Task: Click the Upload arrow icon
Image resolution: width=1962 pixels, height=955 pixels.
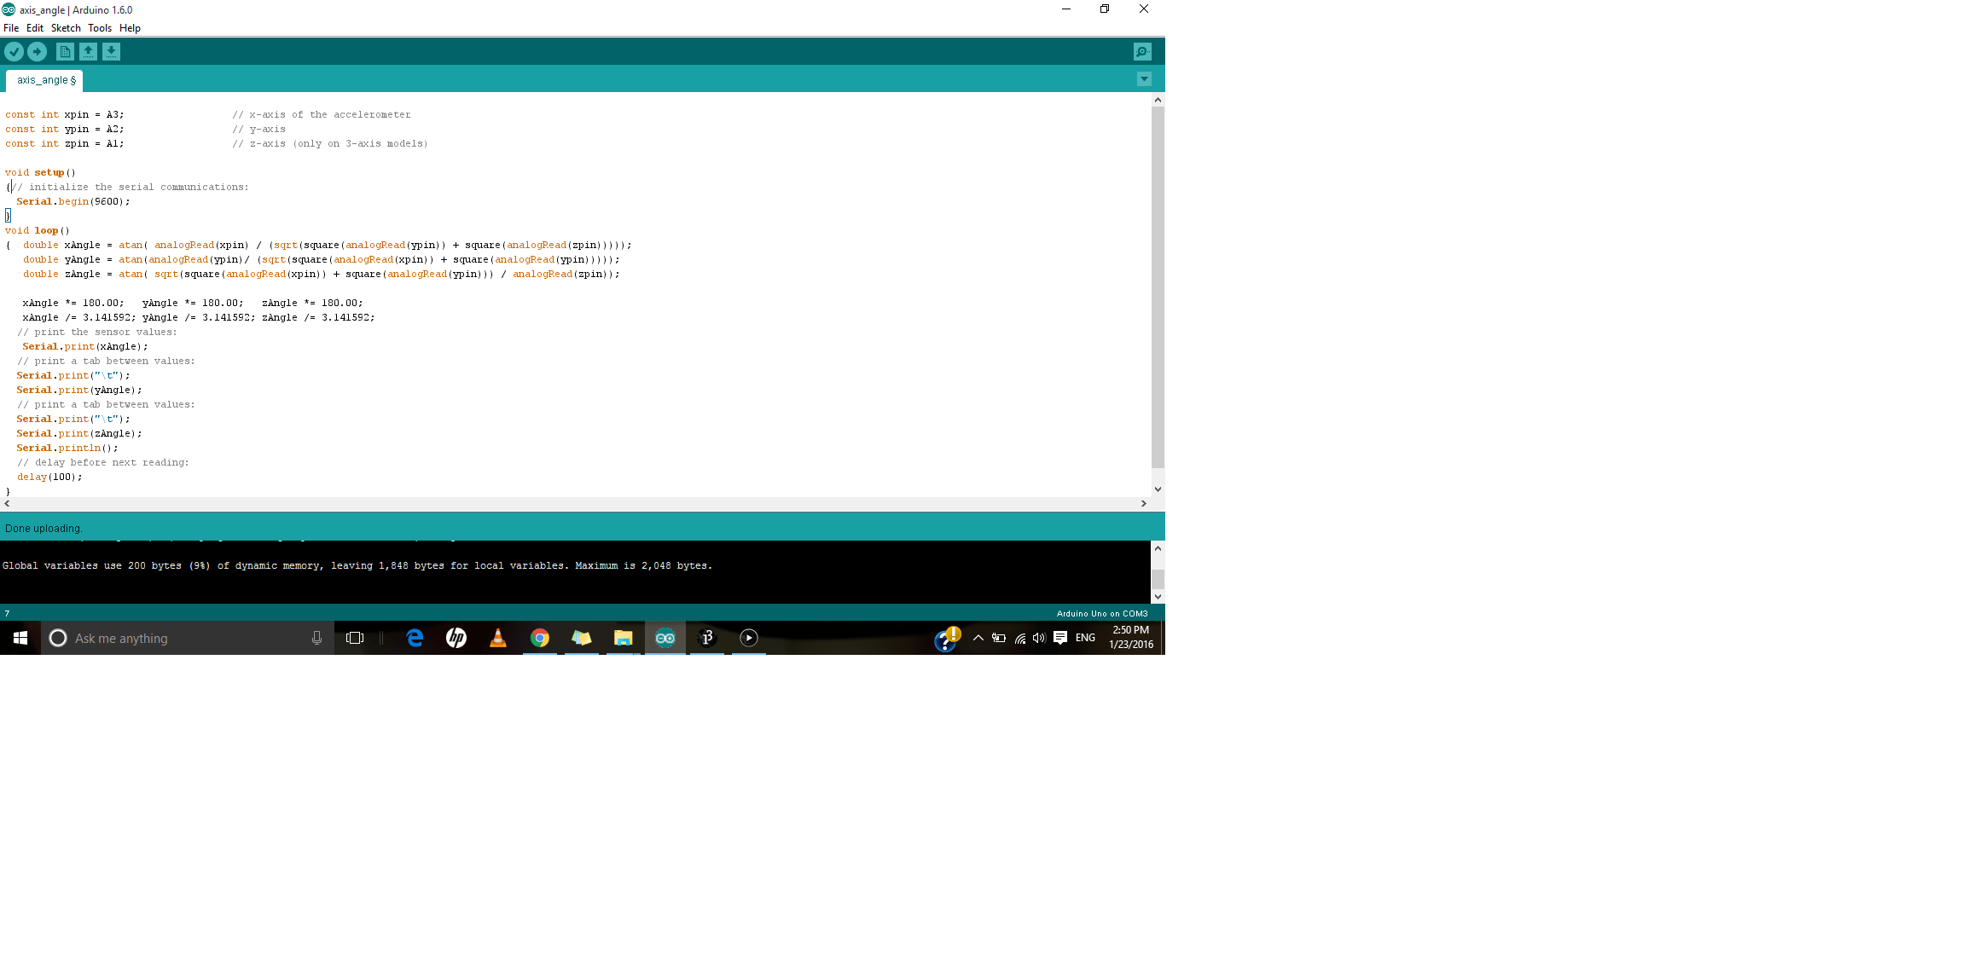Action: [x=37, y=52]
